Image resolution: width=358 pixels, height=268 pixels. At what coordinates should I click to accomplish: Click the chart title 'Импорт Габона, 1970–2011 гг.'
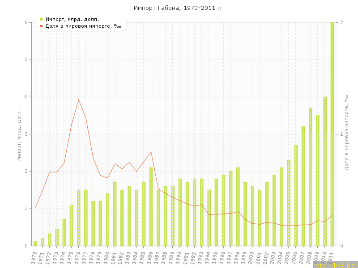(179, 8)
